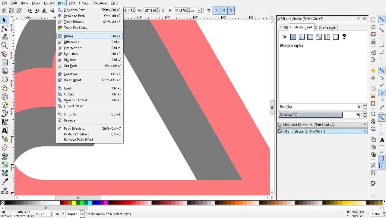Select the Tweak tool

point(5,37)
